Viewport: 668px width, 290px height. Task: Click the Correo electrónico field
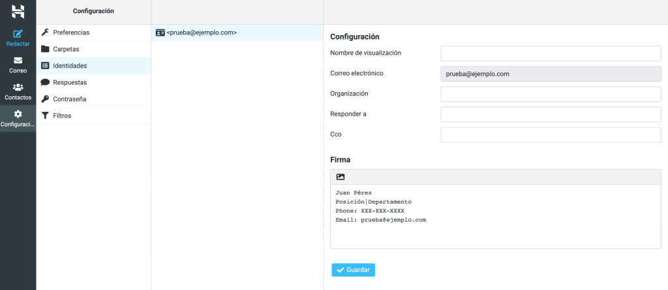[x=551, y=74]
